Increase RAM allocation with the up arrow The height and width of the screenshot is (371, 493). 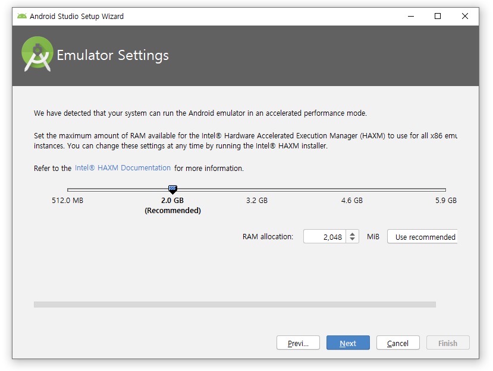(353, 234)
